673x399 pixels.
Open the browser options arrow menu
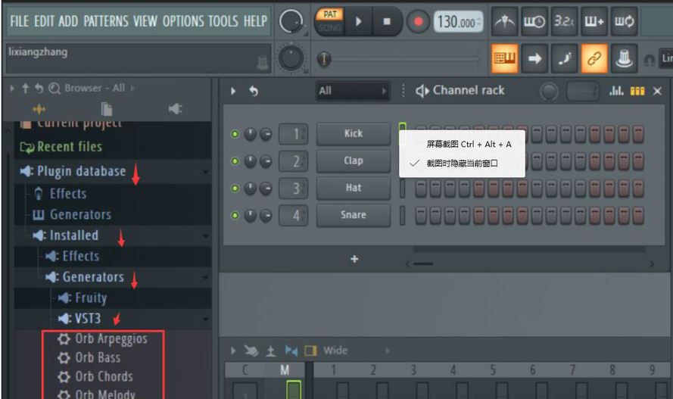coord(12,89)
